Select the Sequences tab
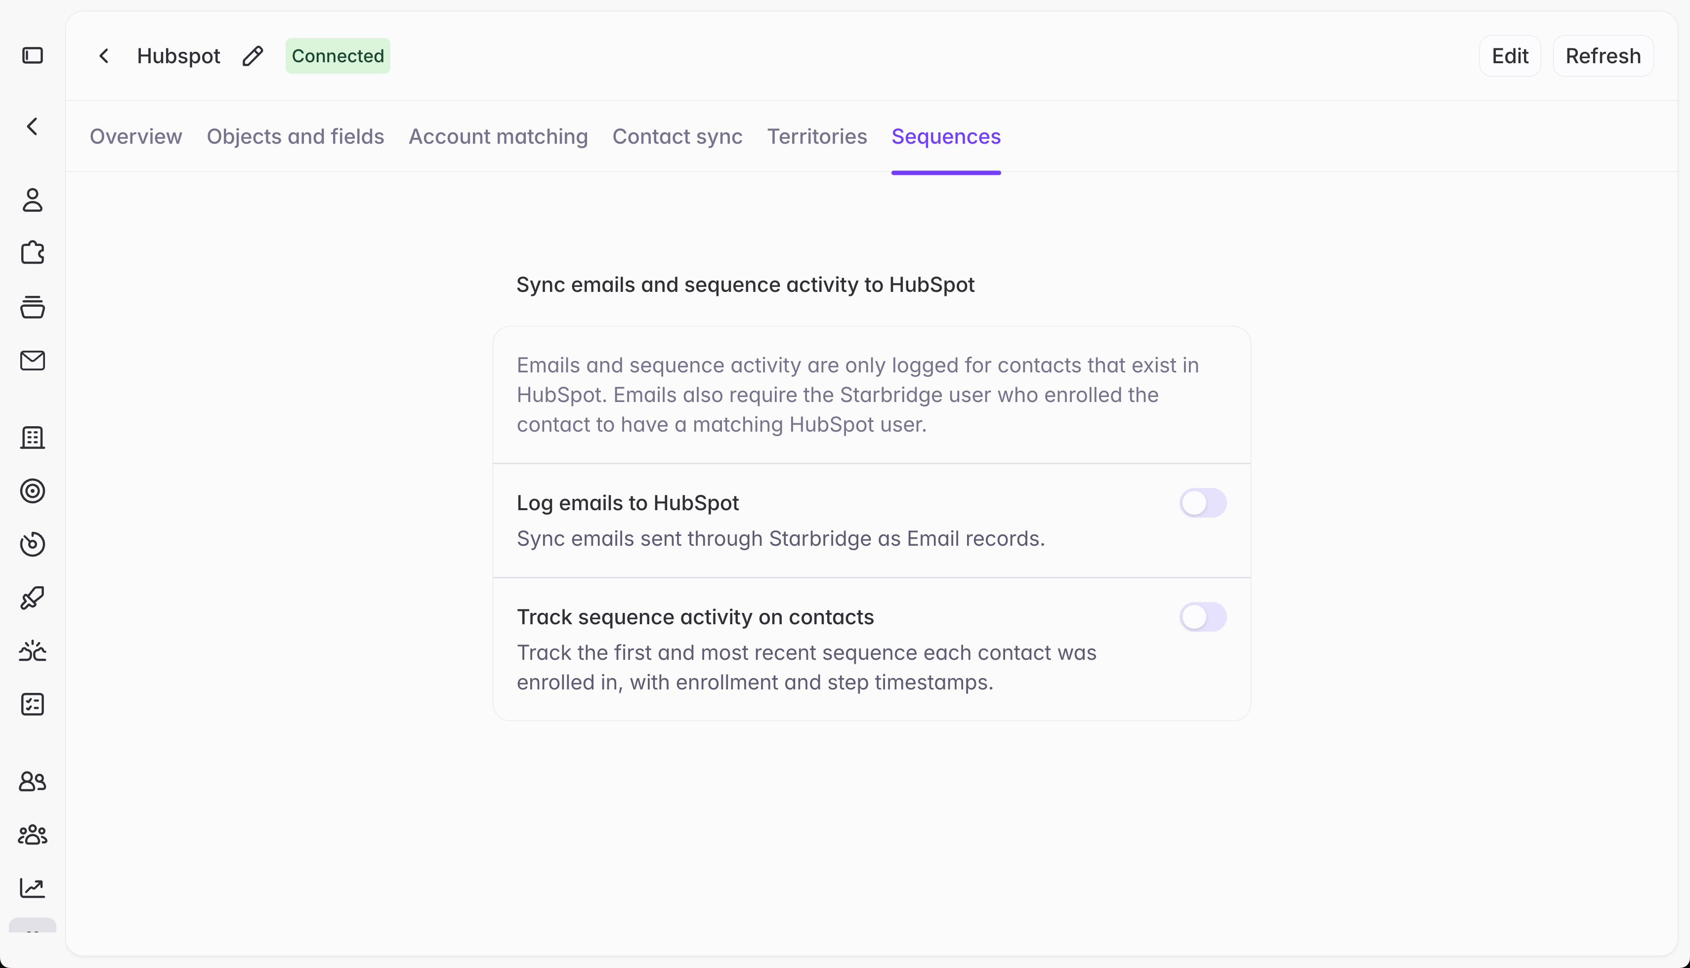 [946, 136]
